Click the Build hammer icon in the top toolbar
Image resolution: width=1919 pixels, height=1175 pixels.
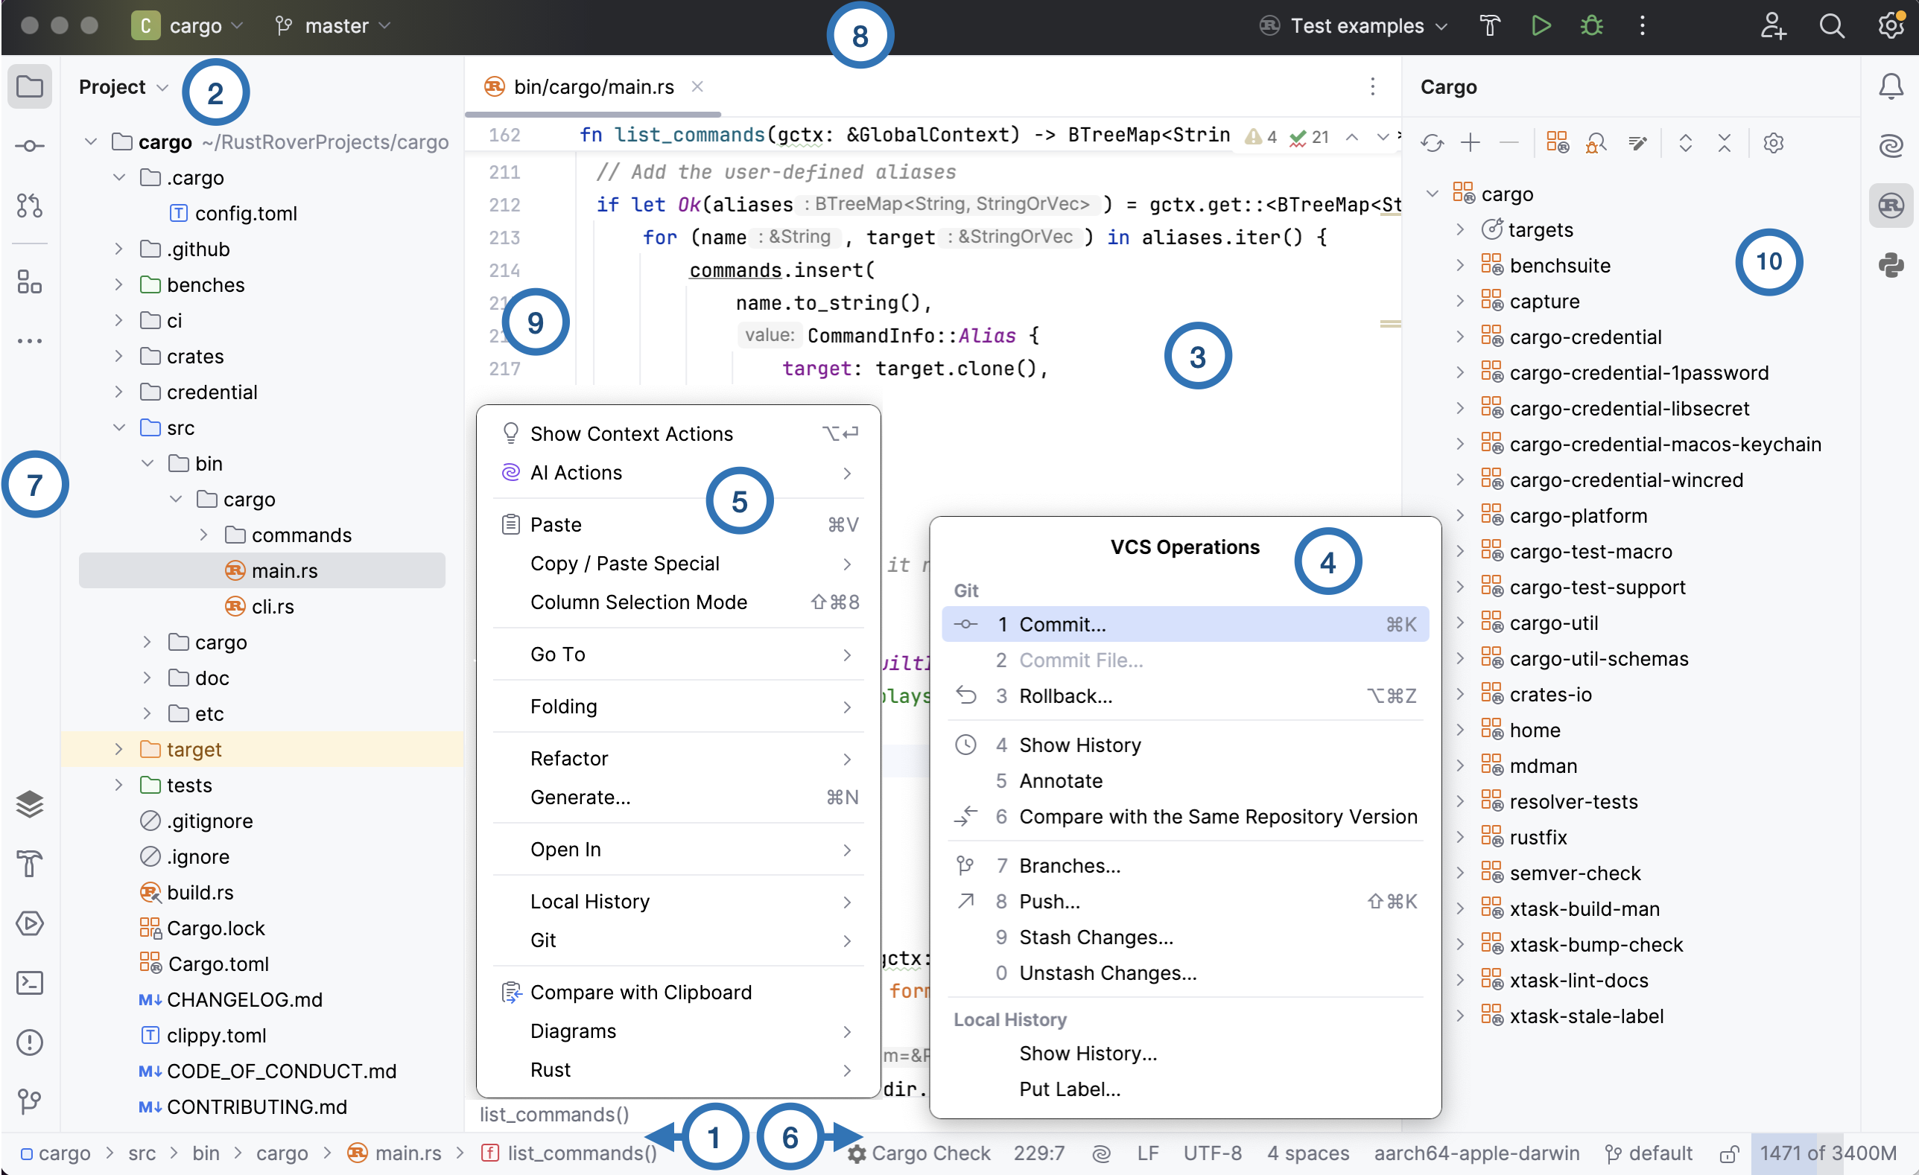pyautogui.click(x=1489, y=26)
